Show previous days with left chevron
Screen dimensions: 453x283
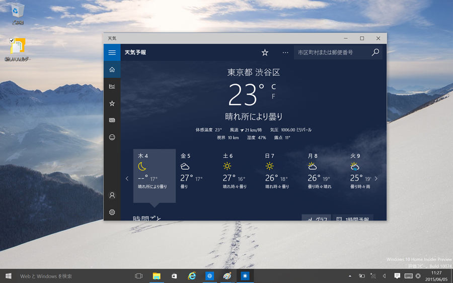(127, 178)
